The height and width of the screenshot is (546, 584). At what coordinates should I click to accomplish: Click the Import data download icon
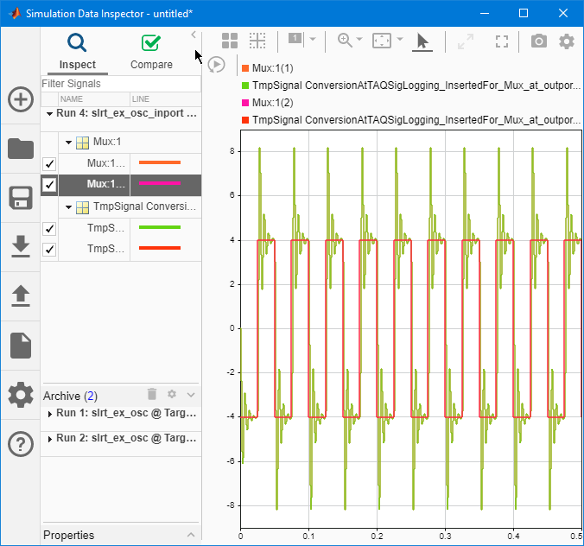pyautogui.click(x=21, y=247)
